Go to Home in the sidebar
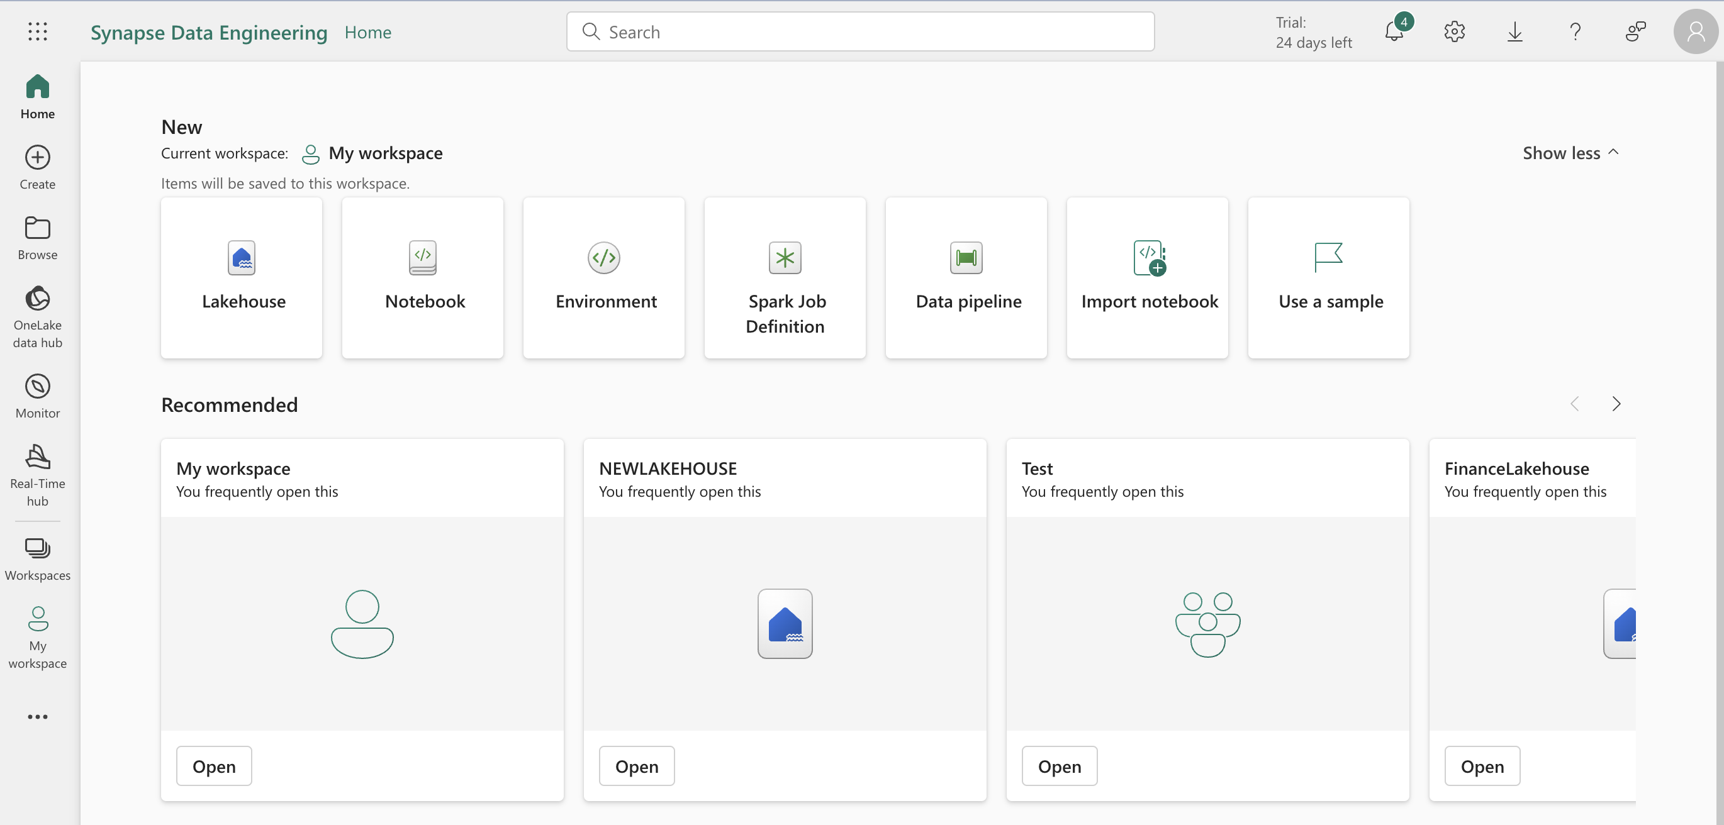Screen dimensions: 1724x825 point(38,97)
